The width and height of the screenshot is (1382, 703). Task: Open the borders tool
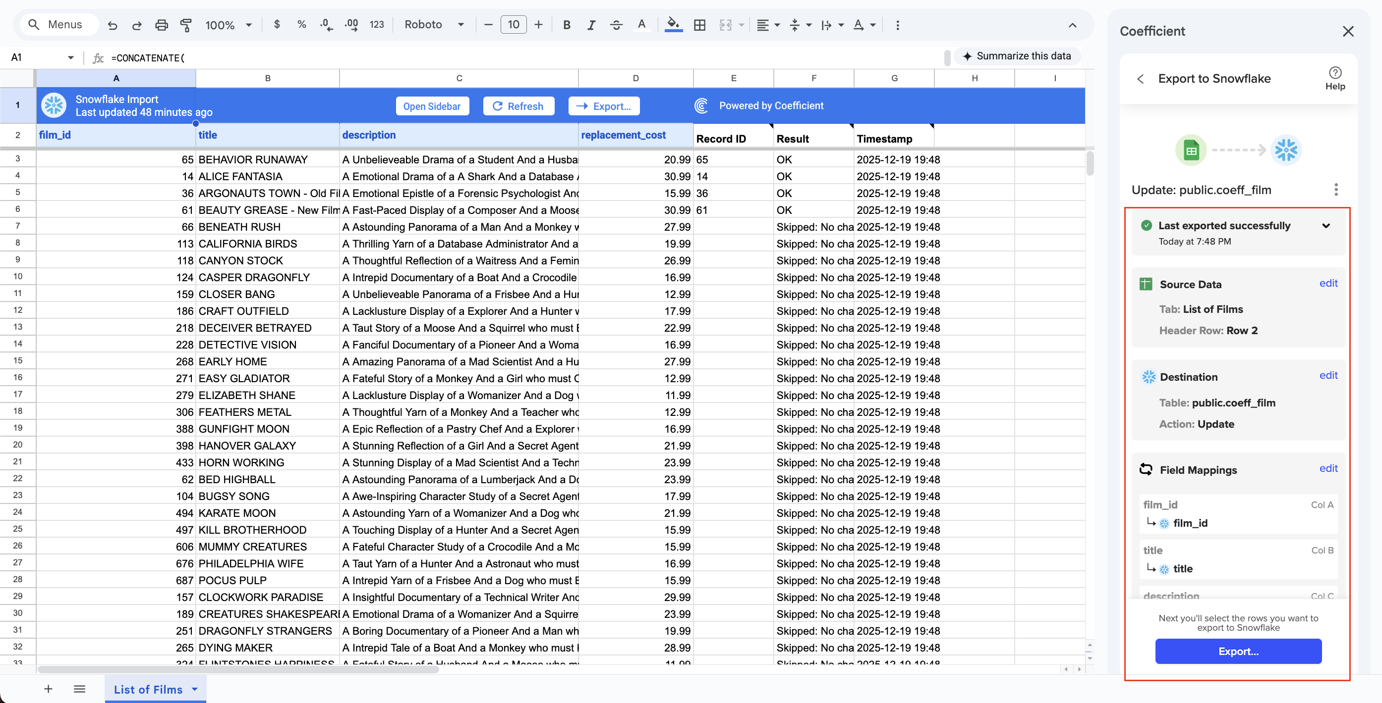699,25
